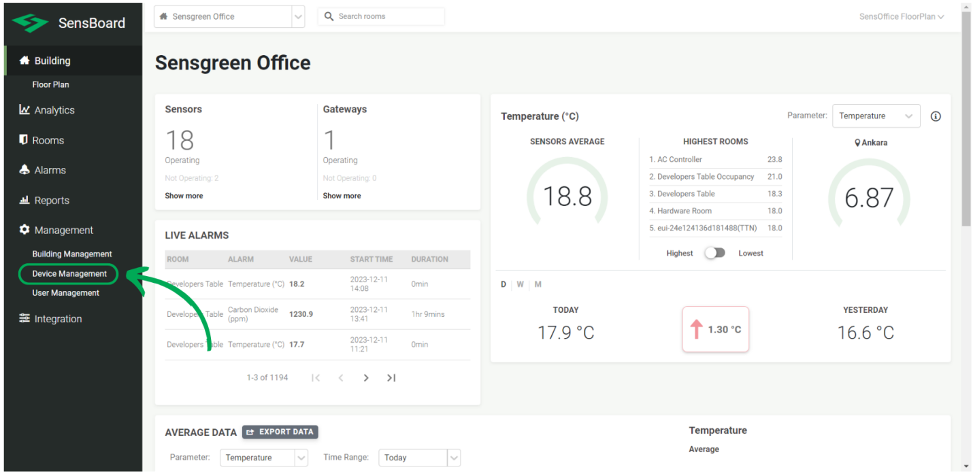The image size is (973, 476).
Task: Click the info icon beside Parameter dropdown
Action: 936,116
